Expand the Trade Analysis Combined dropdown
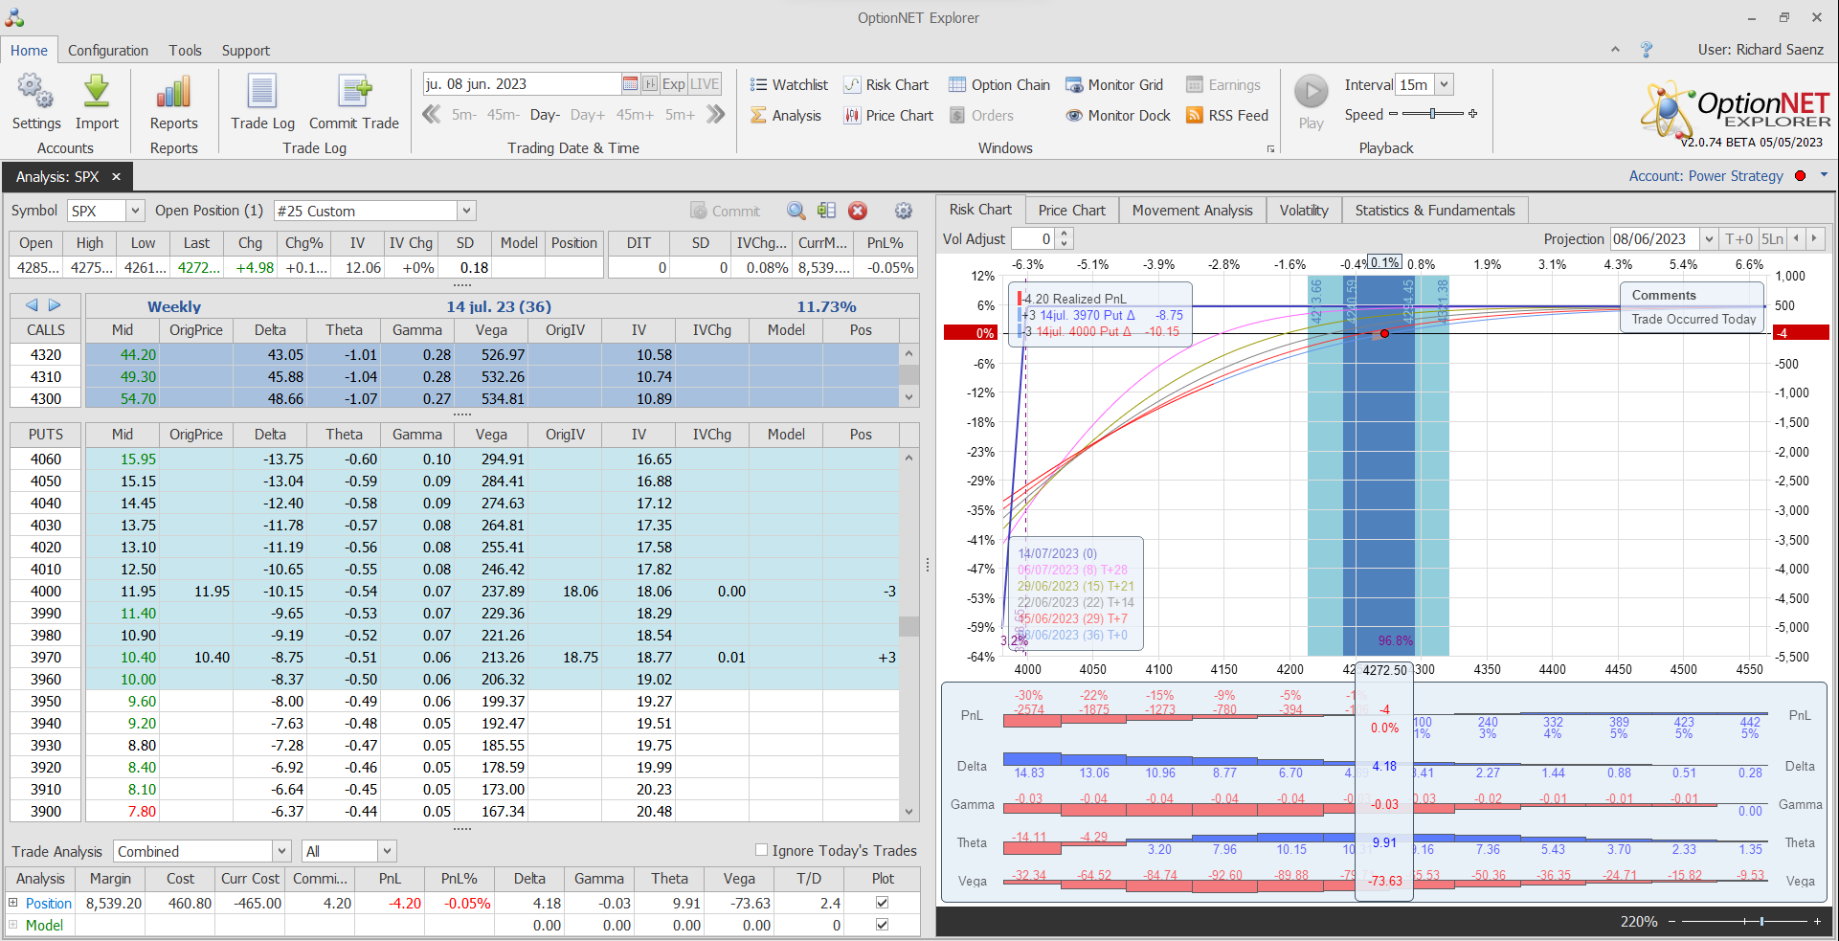1839x941 pixels. point(281,851)
